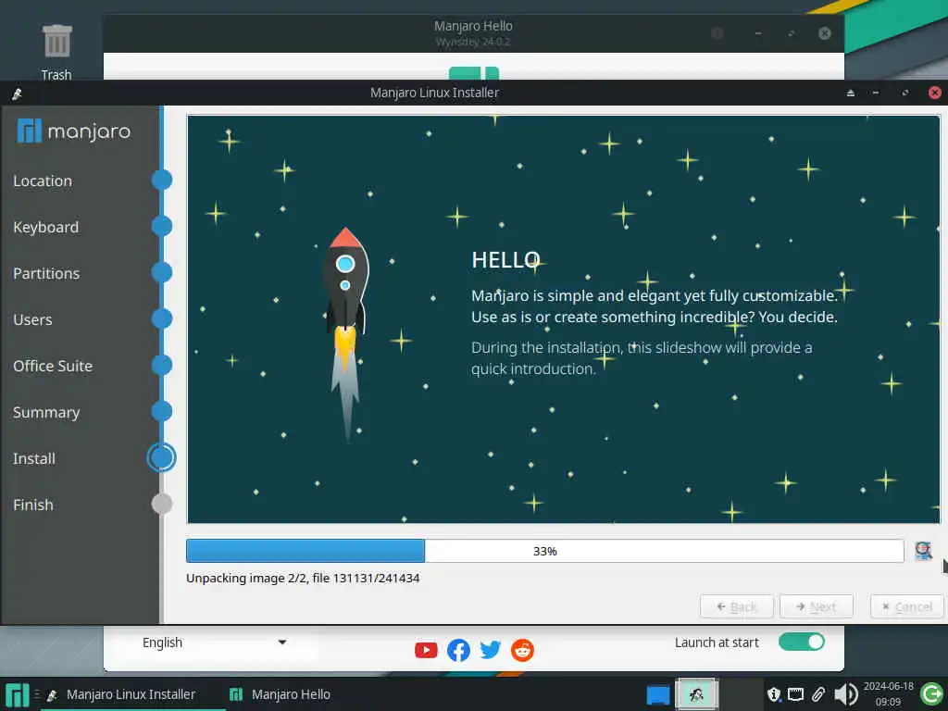
Task: Select the Partitions step in sidebar
Action: pos(46,273)
